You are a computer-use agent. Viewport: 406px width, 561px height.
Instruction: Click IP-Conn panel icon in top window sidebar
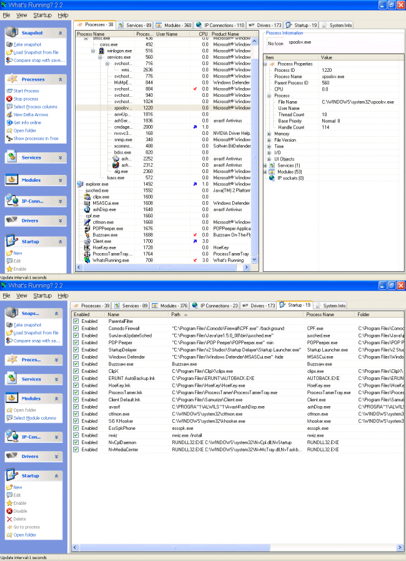point(12,201)
